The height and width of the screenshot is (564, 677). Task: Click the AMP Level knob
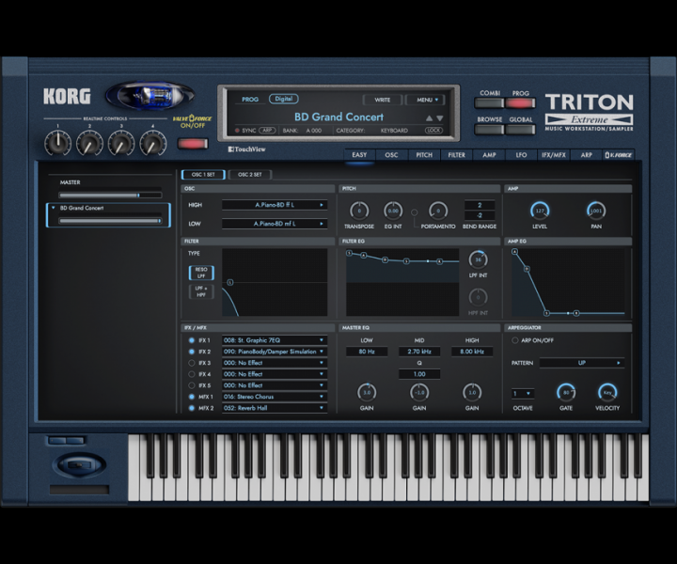540,211
